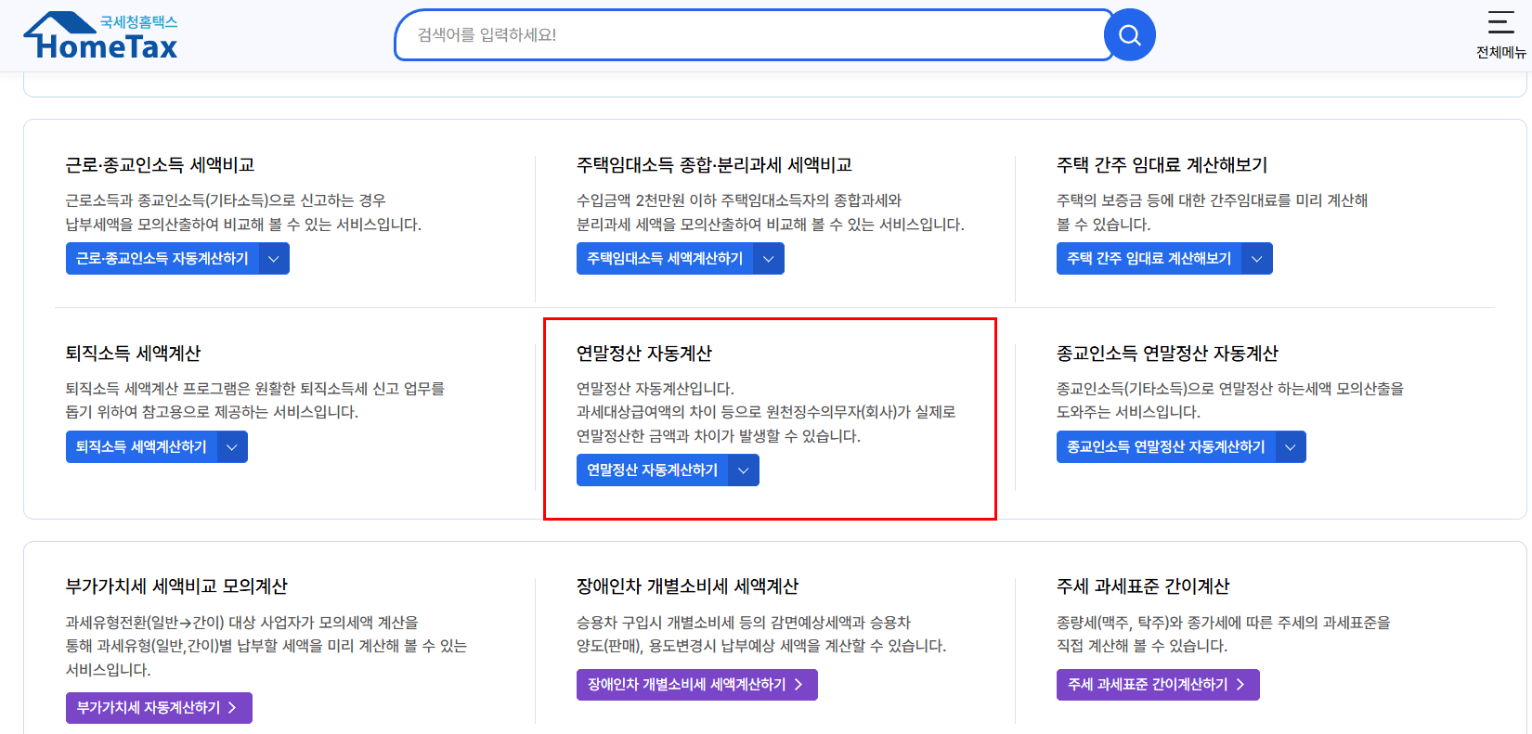Click heading 퇴직소득 세액계산
This screenshot has width=1532, height=734.
[x=133, y=354]
